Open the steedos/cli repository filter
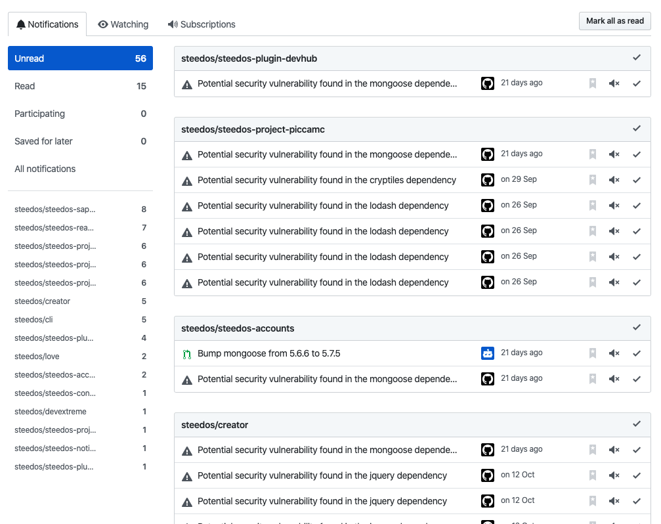 tap(33, 319)
